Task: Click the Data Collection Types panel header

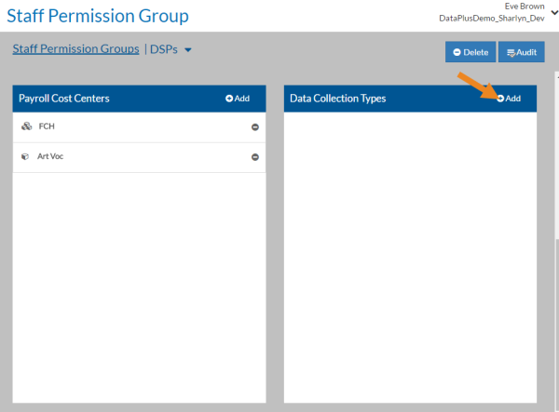Action: (x=337, y=99)
